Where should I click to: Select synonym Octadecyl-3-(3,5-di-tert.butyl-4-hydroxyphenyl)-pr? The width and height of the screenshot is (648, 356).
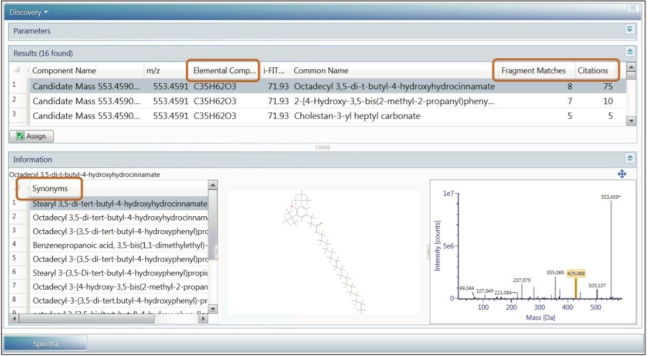[120, 300]
